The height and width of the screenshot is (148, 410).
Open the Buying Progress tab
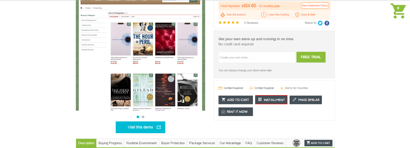[x=110, y=143]
